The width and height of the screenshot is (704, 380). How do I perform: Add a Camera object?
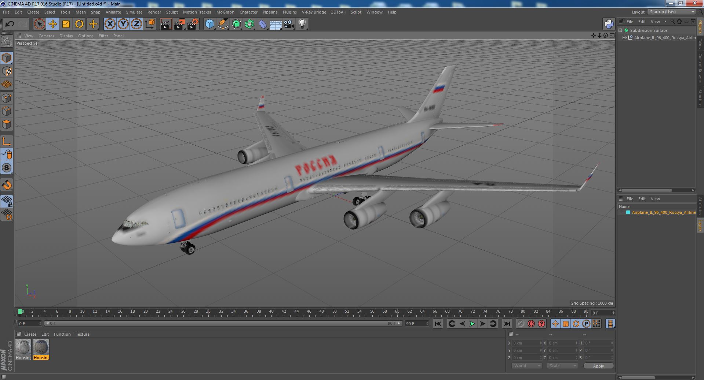(x=289, y=24)
